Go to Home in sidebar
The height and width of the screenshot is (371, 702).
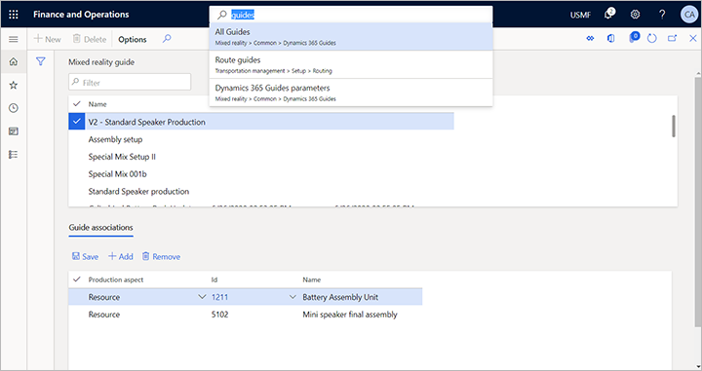point(14,61)
